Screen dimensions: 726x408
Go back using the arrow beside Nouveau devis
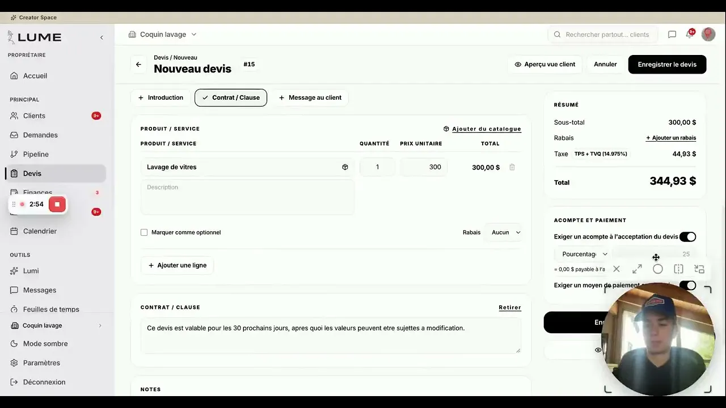point(138,65)
